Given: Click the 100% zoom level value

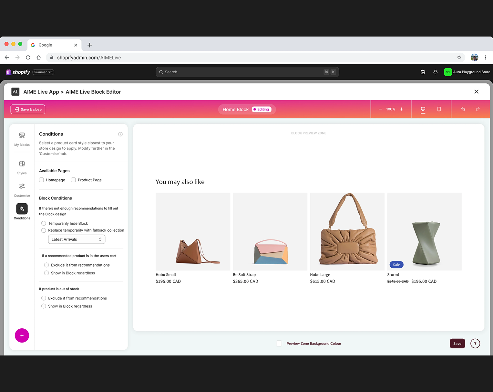Looking at the screenshot, I should [391, 109].
